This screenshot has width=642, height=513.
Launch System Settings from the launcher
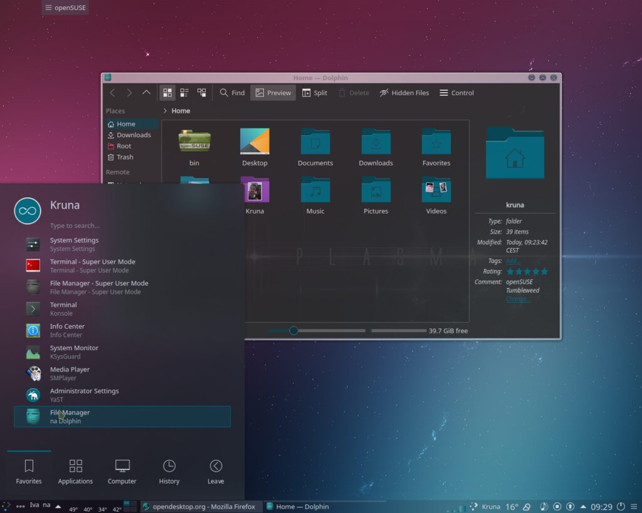click(x=122, y=244)
